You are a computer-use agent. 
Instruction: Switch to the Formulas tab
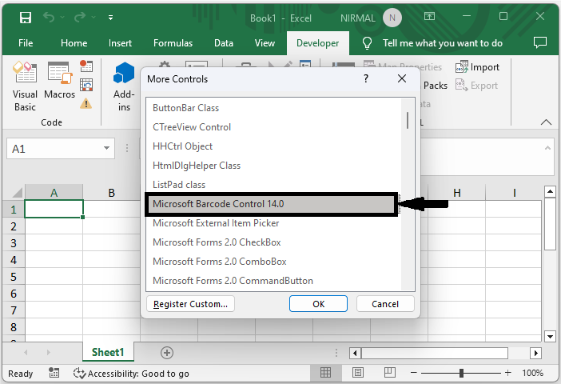[x=173, y=43]
